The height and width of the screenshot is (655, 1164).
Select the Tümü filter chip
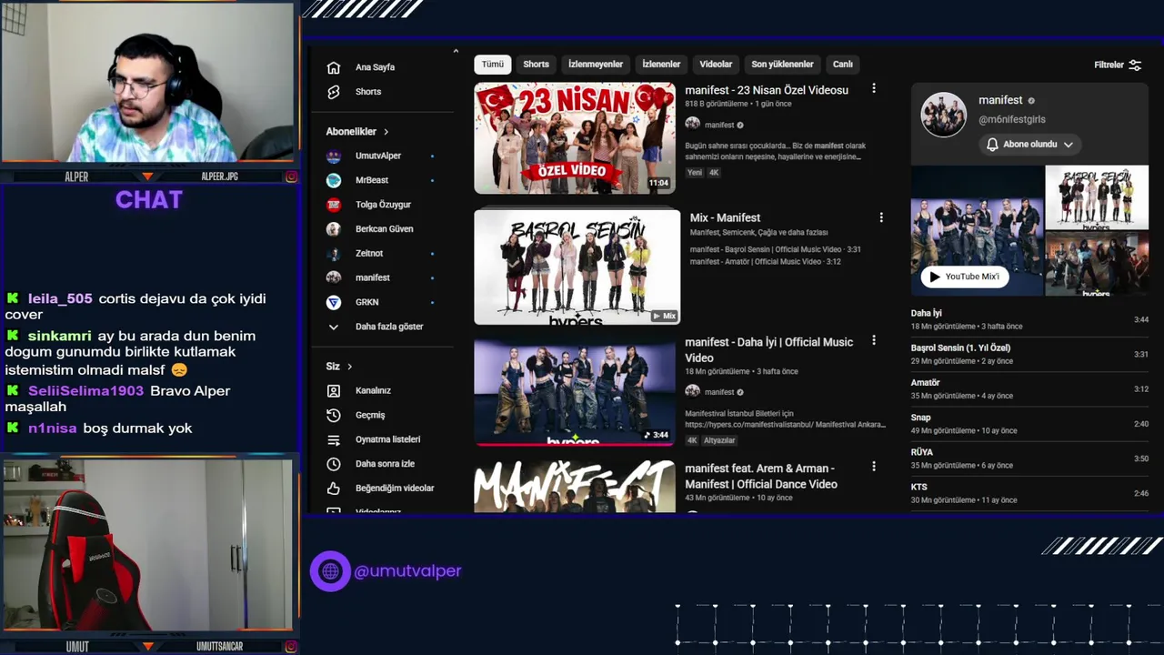(x=492, y=65)
